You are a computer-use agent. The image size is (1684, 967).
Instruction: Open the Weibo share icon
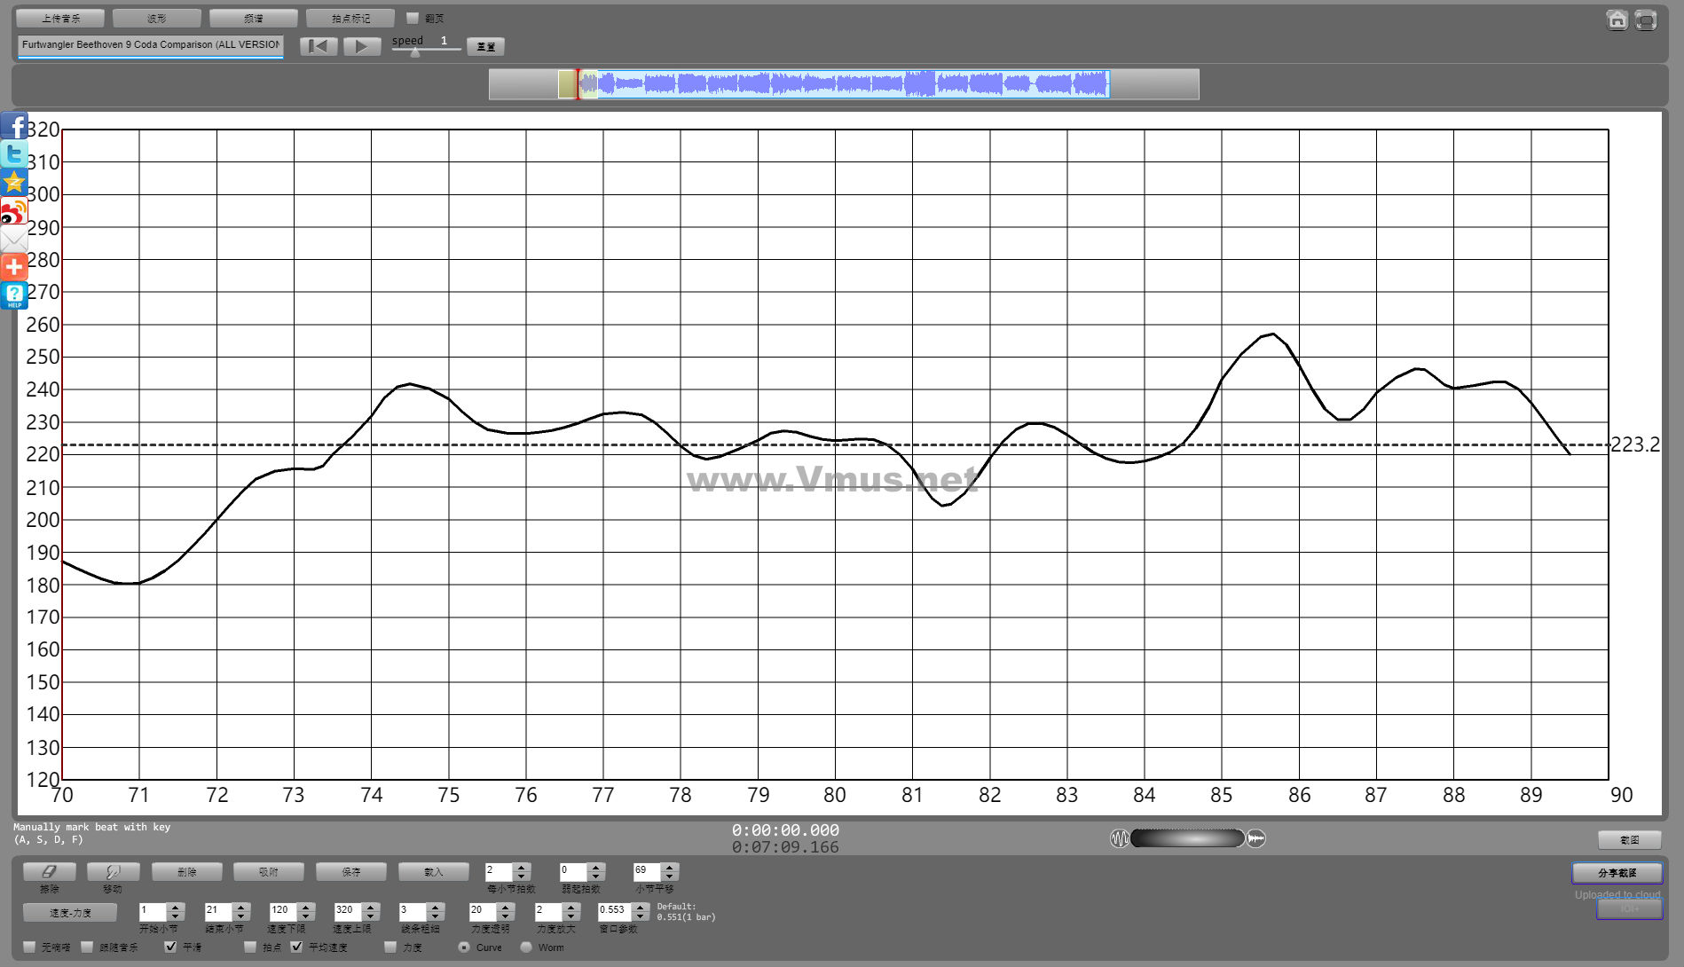pyautogui.click(x=14, y=211)
